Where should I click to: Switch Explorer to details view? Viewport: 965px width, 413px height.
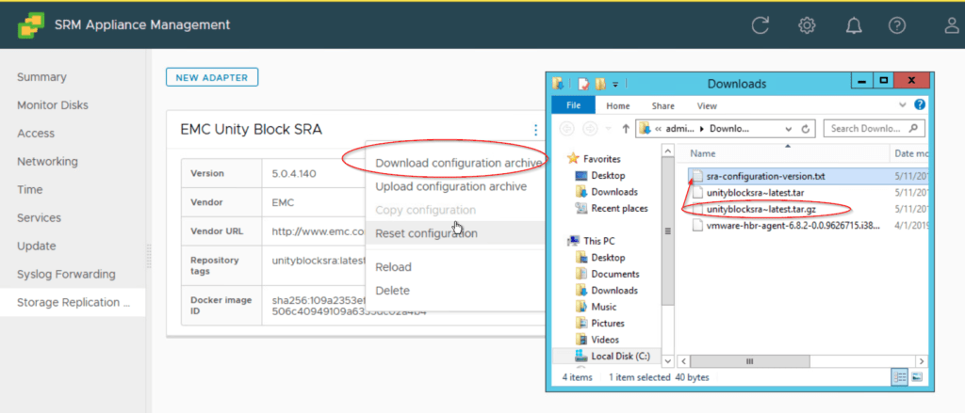click(898, 377)
